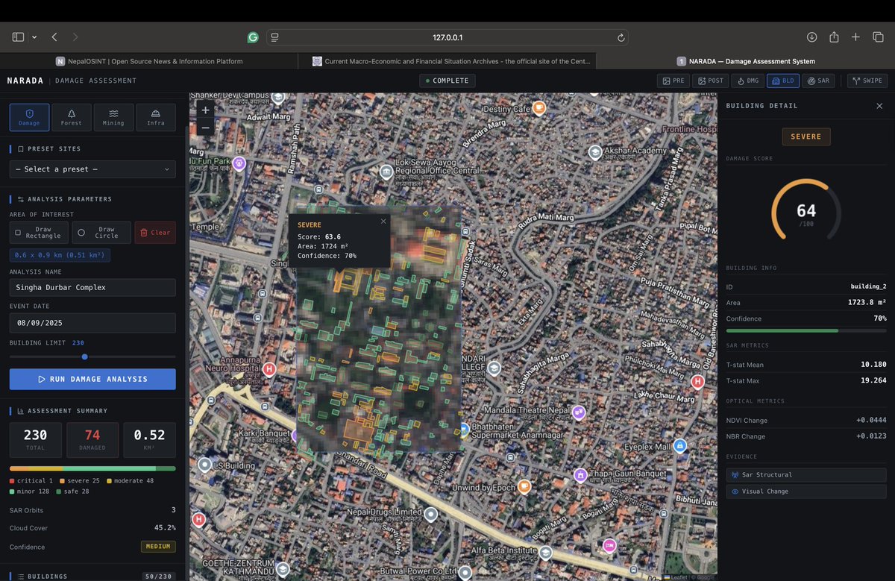This screenshot has width=895, height=581.
Task: Close the Building Detail panel
Action: point(879,106)
